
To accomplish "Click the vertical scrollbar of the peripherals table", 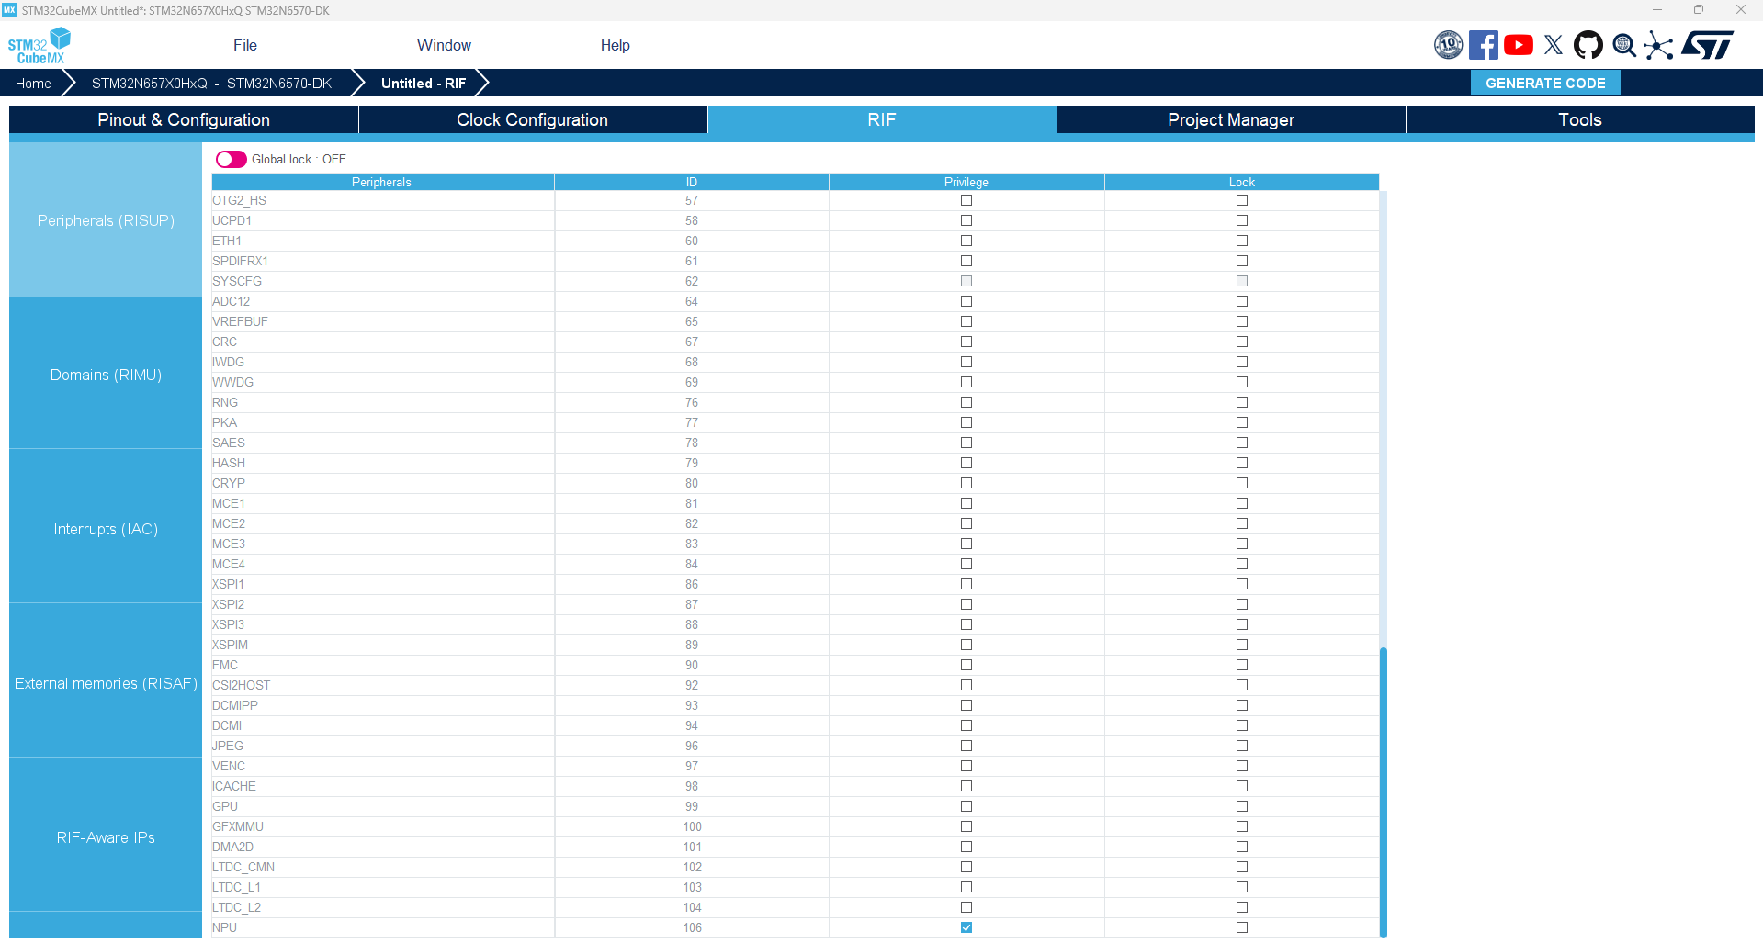I will click(x=1383, y=792).
